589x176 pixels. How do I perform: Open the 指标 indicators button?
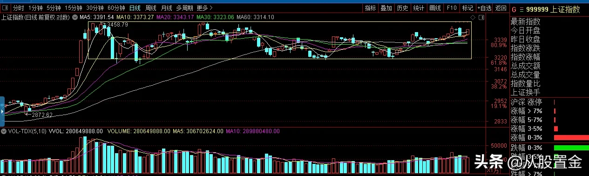pyautogui.click(x=371, y=8)
